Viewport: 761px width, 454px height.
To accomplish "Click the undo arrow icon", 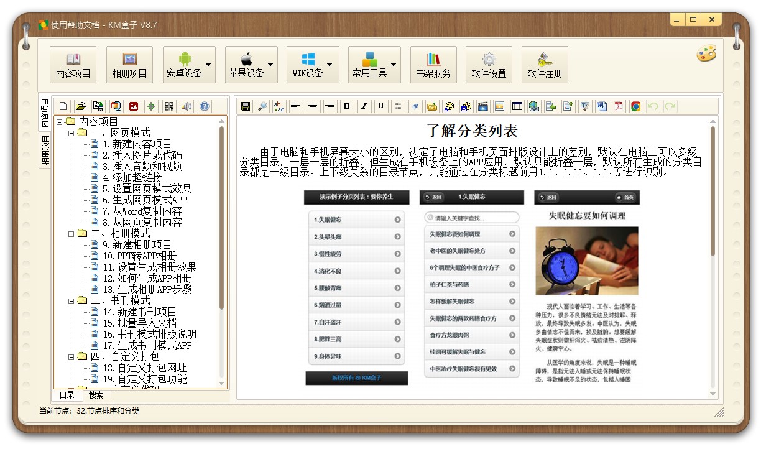I will click(652, 106).
